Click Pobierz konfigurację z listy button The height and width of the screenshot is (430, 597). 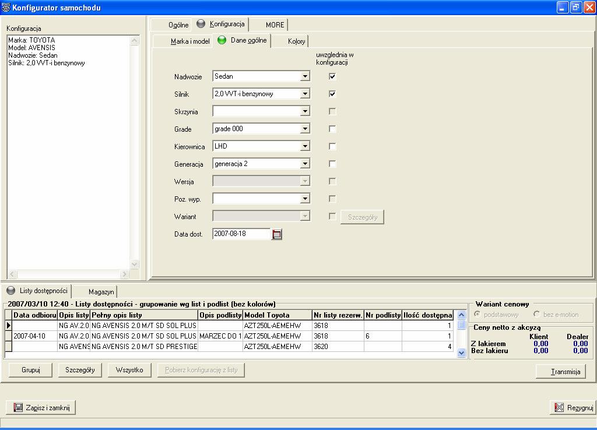[x=201, y=370]
